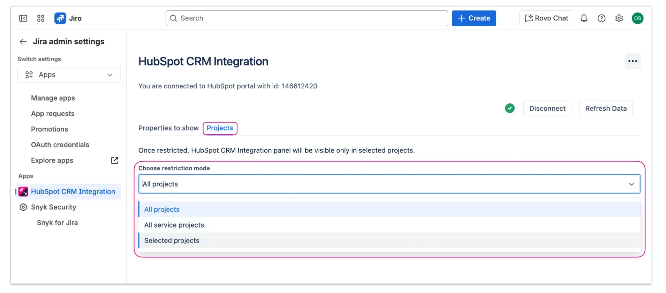Click inside the Search field
Image resolution: width=666 pixels, height=293 pixels.
tap(307, 18)
